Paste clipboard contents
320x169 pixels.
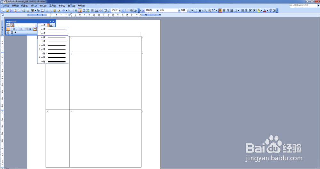pos(55,10)
